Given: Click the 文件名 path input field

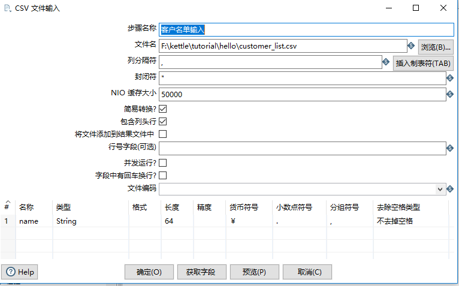Looking at the screenshot, I should (x=283, y=46).
